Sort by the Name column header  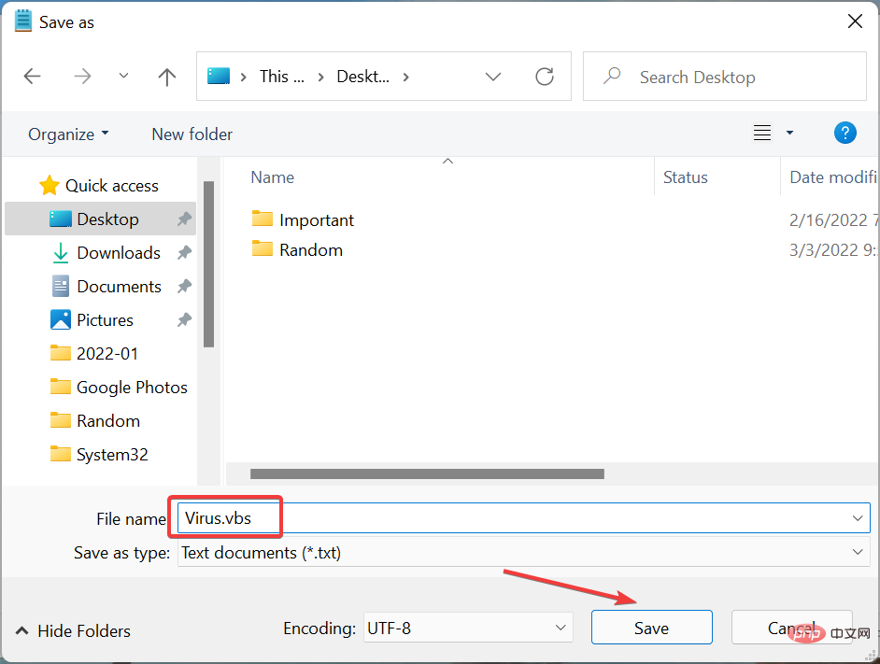click(272, 177)
